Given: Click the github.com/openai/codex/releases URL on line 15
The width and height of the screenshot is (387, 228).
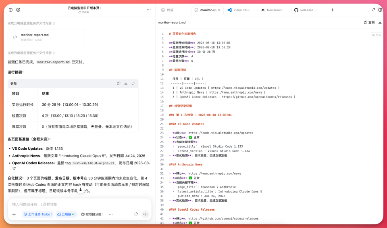Looking at the screenshot, I should 257,97.
